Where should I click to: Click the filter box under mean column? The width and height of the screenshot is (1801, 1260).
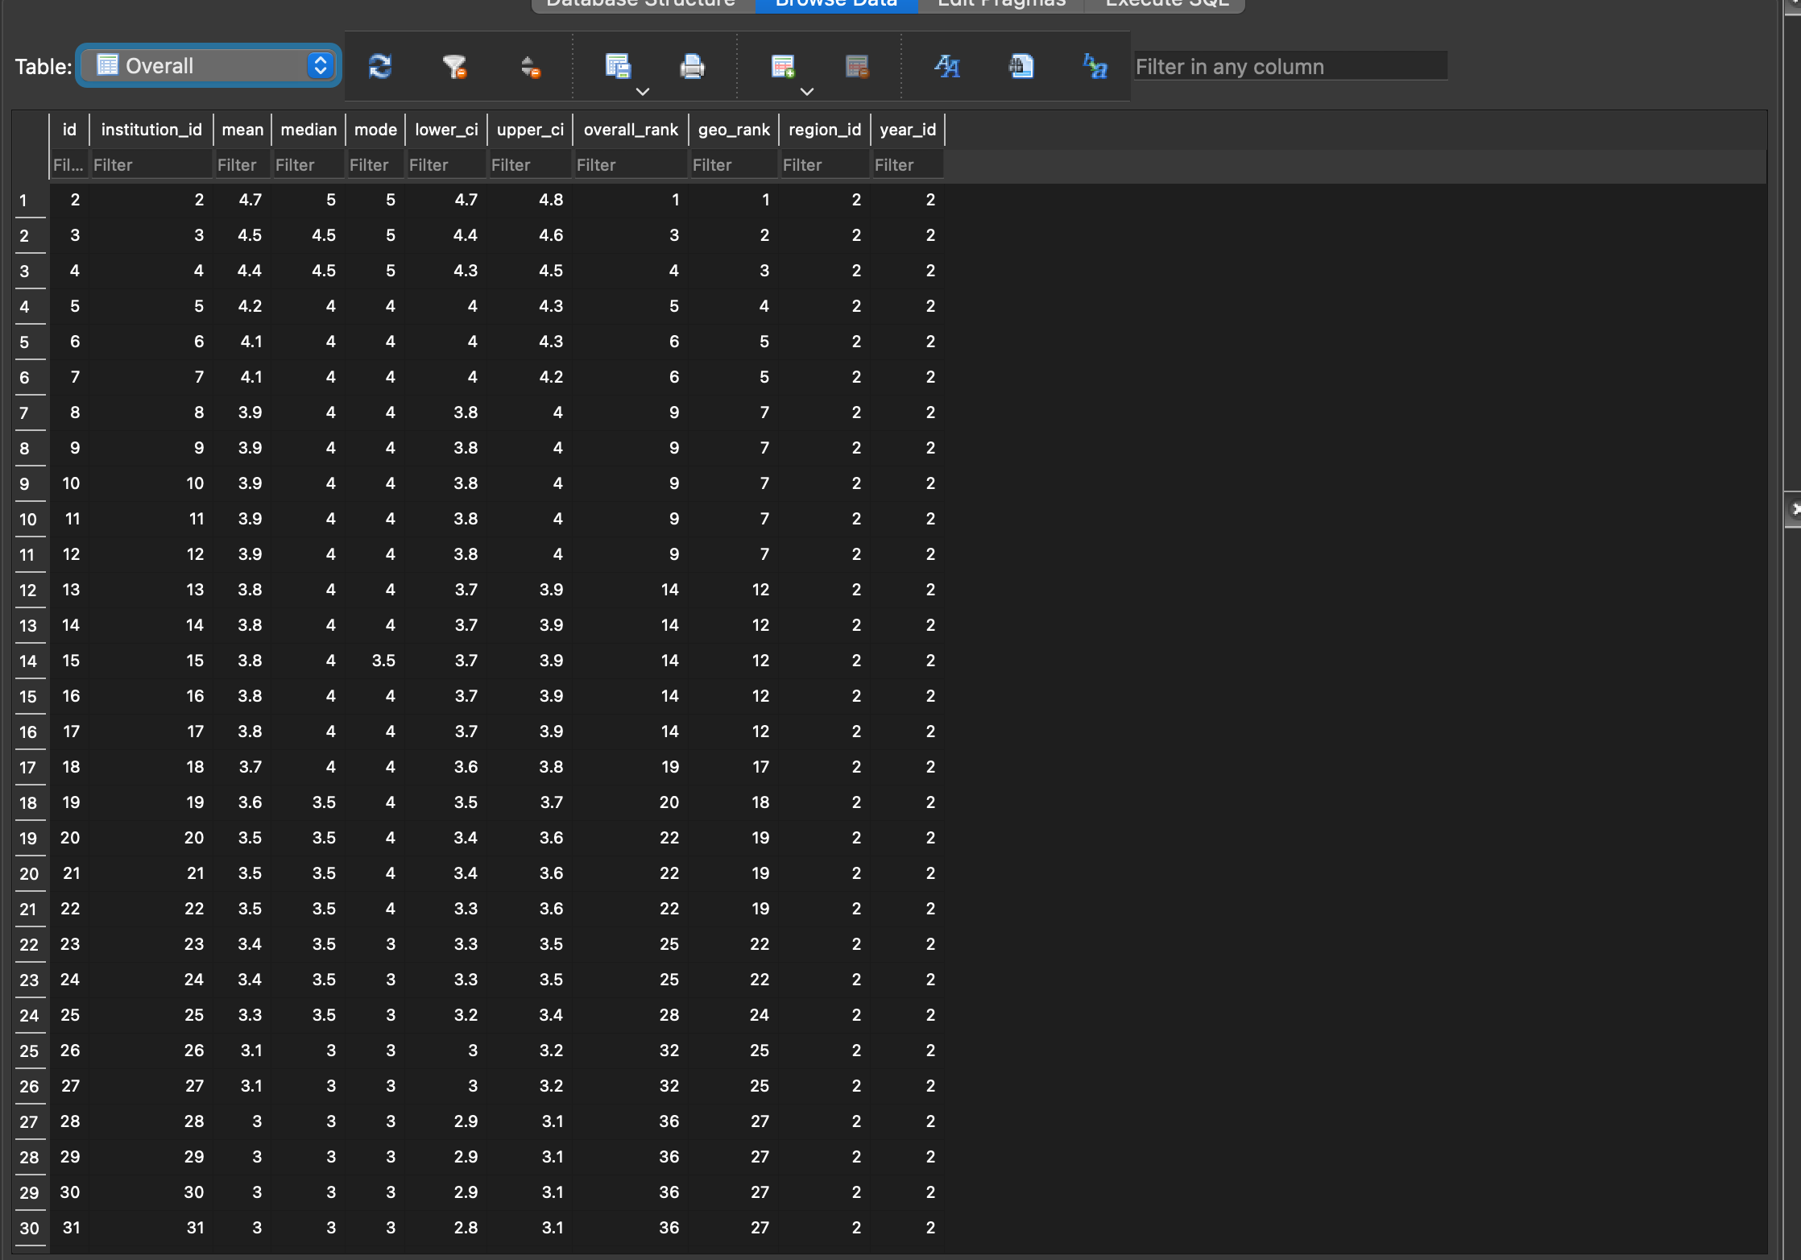click(x=242, y=165)
